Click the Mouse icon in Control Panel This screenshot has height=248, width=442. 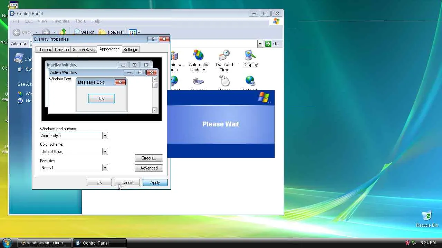(224, 82)
